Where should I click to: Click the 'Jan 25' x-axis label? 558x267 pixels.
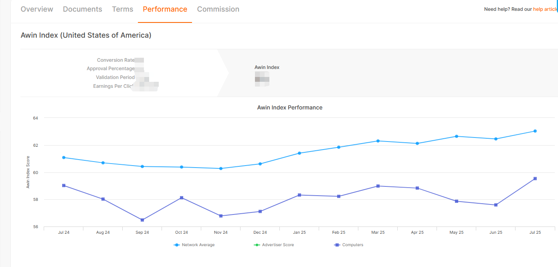[x=299, y=233]
